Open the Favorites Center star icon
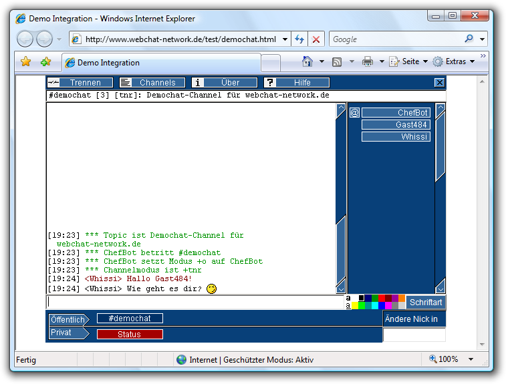The height and width of the screenshot is (384, 506). coord(26,61)
